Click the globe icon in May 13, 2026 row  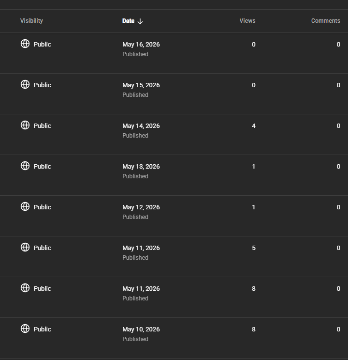[x=25, y=166]
